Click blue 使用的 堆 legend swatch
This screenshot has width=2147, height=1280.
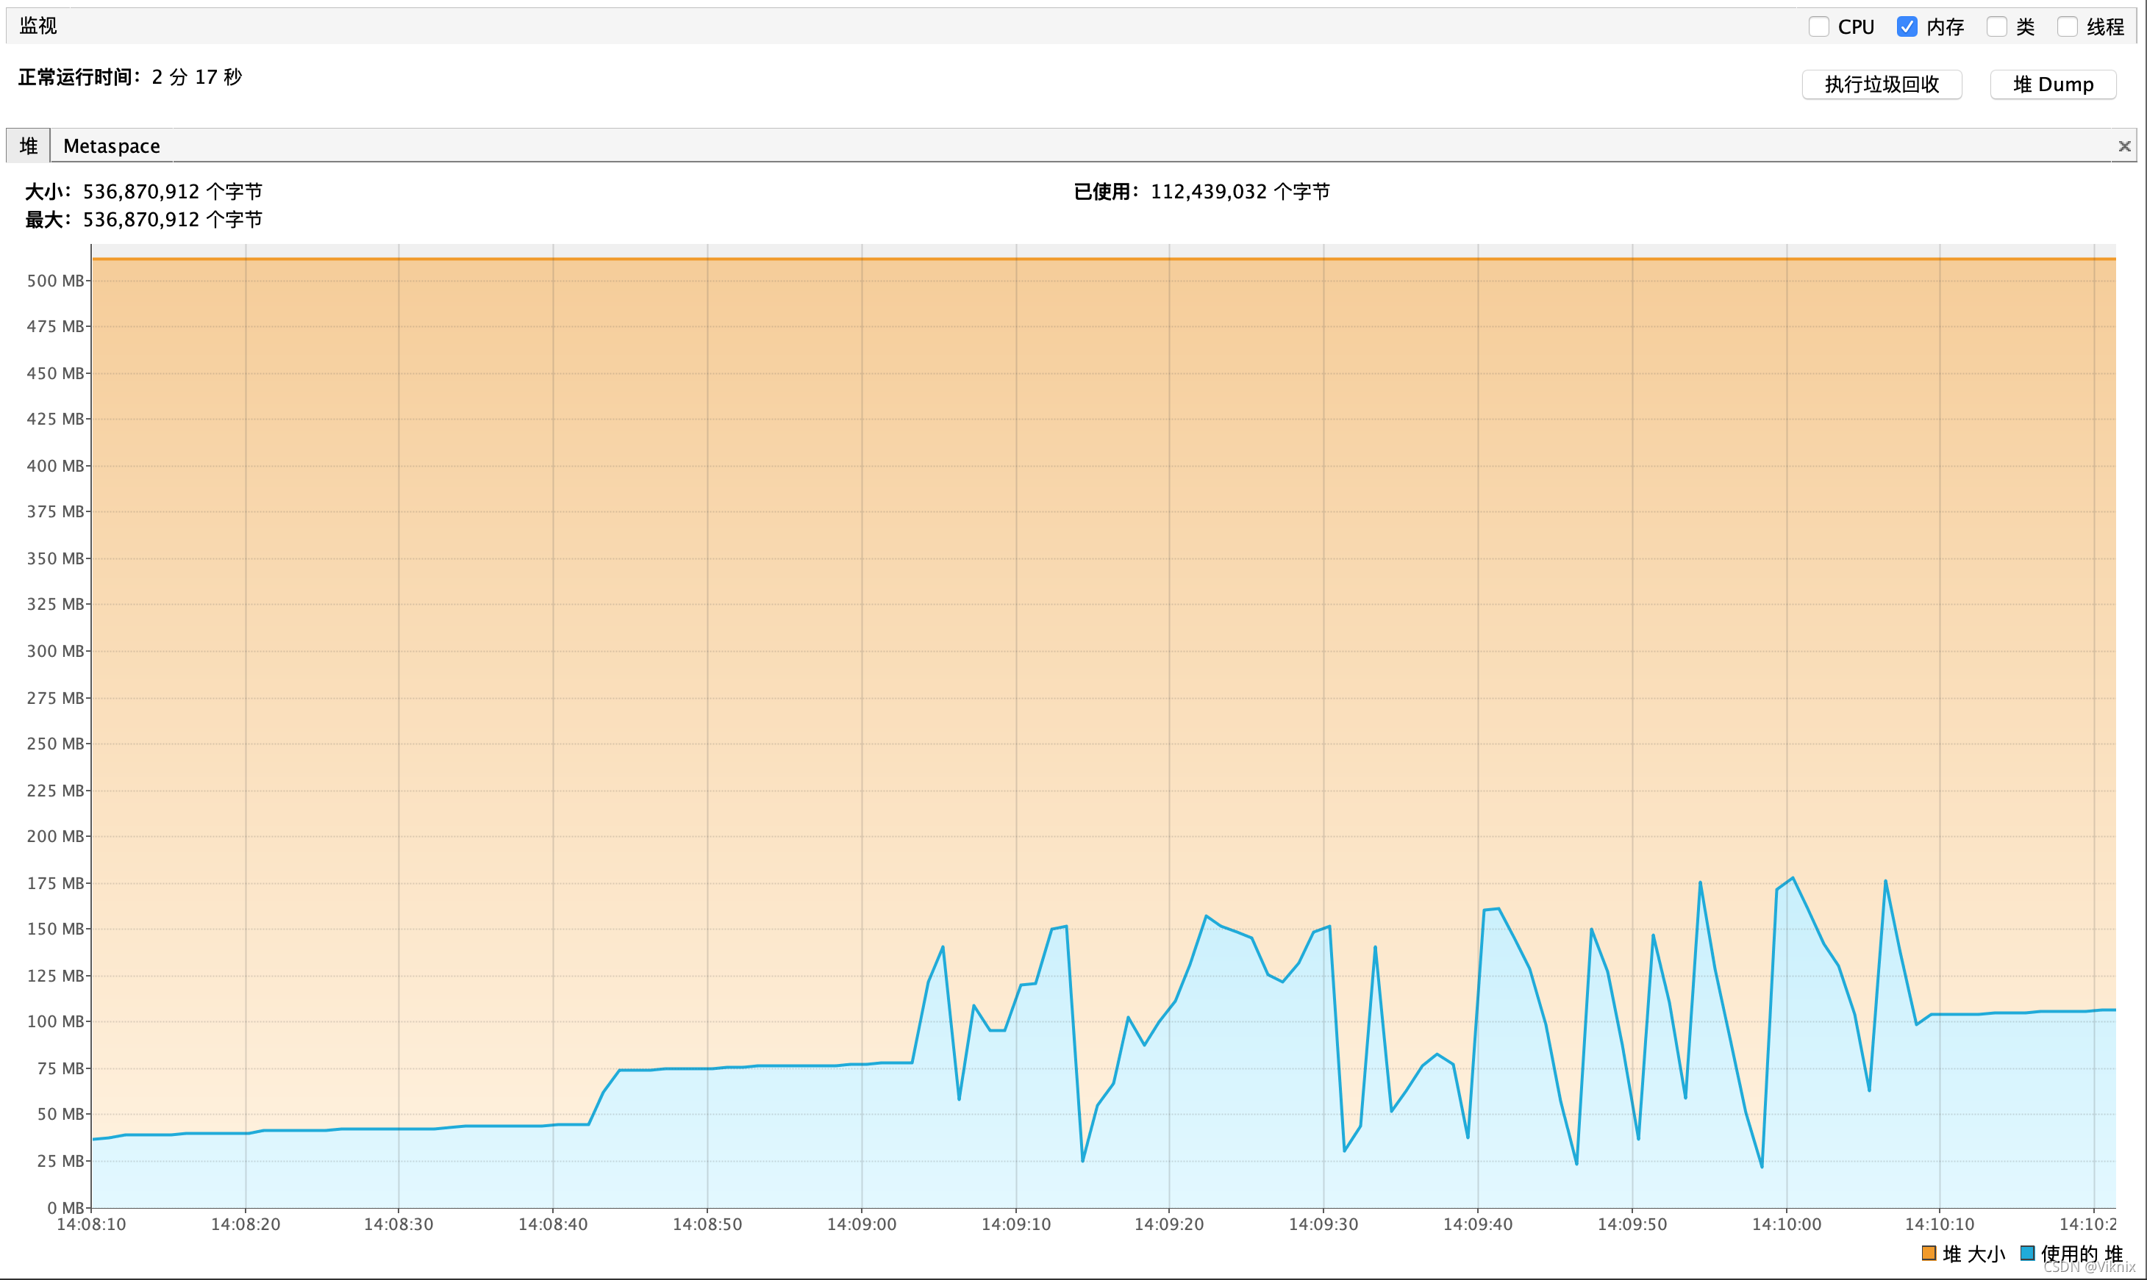[x=2028, y=1254]
